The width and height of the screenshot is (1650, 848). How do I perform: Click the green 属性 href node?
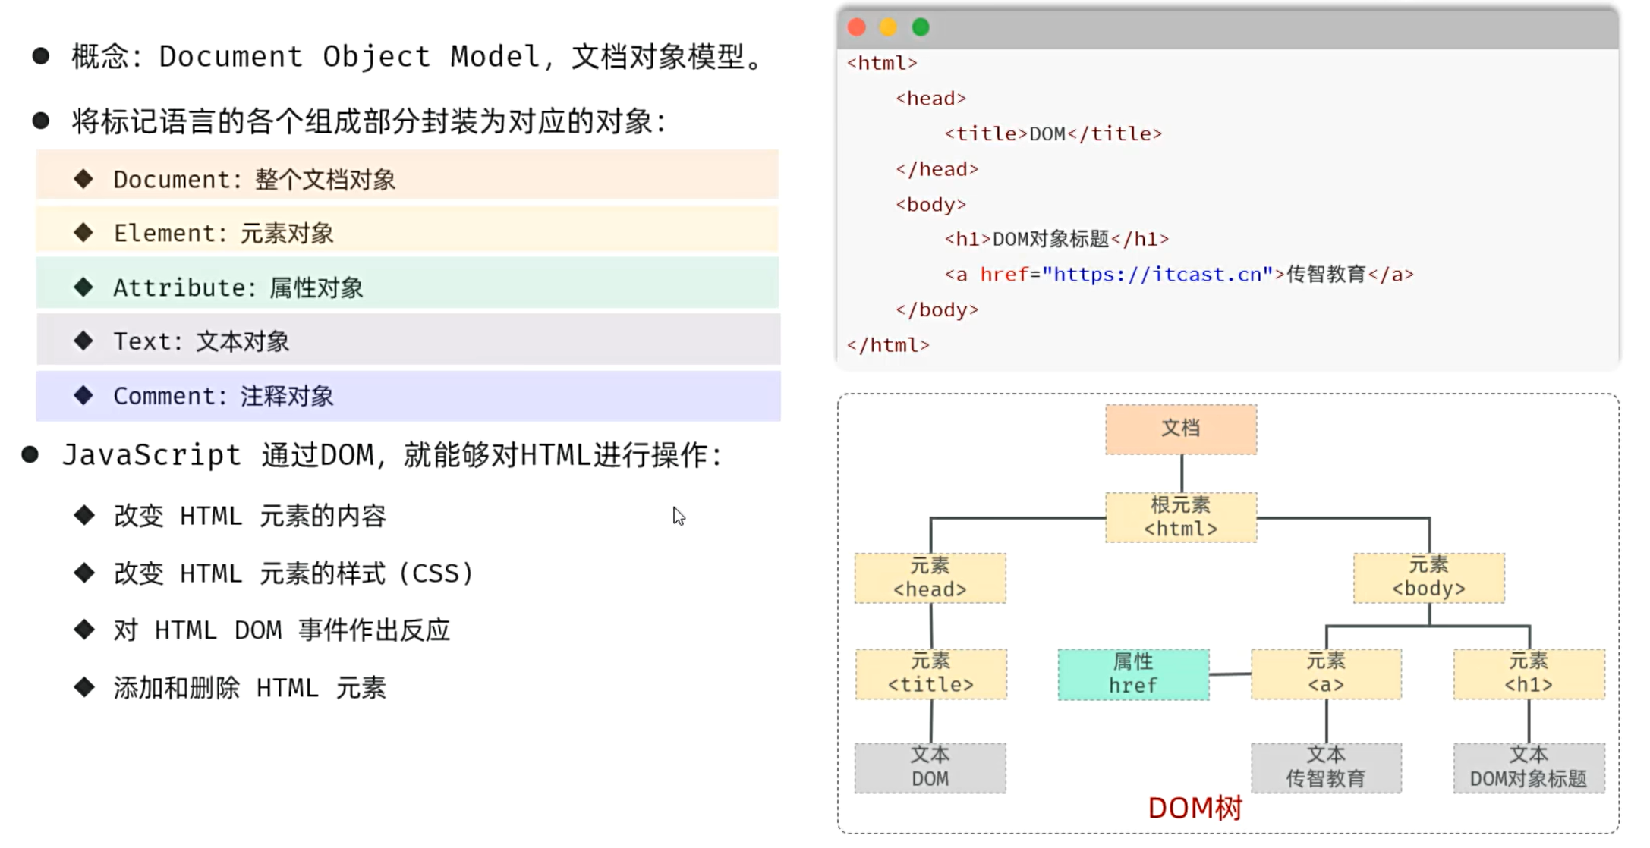[1133, 674]
